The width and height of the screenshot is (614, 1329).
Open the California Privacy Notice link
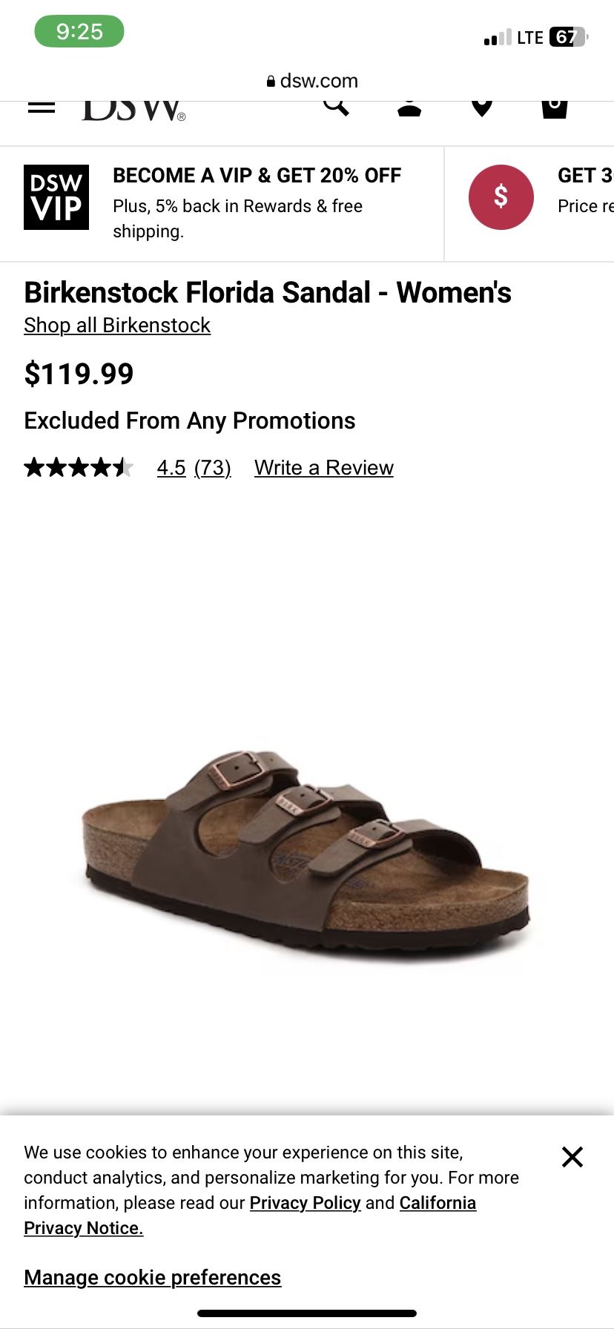tap(250, 1216)
